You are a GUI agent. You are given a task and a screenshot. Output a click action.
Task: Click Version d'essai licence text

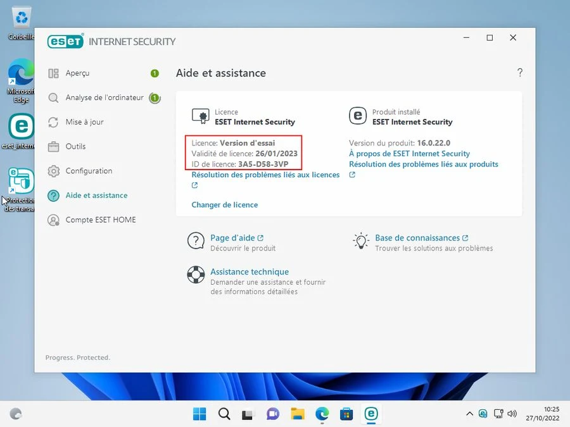tap(248, 143)
